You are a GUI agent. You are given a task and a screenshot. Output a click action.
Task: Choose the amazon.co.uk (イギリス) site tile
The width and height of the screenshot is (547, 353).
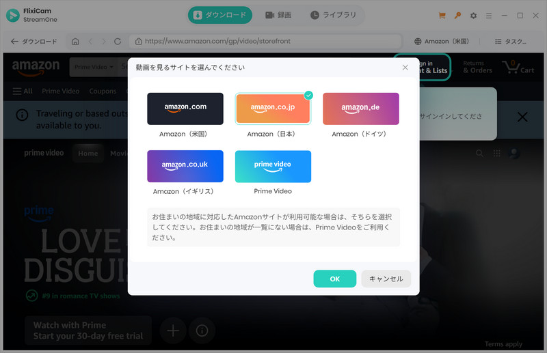185,166
